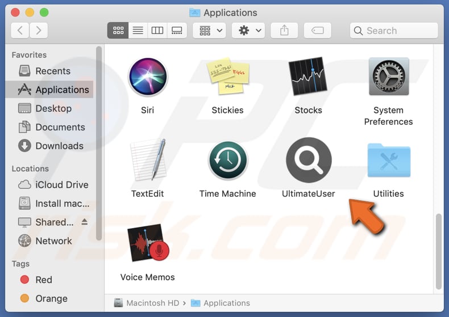The image size is (449, 317).
Task: Select the Voice Memos app icon
Action: pos(148,243)
